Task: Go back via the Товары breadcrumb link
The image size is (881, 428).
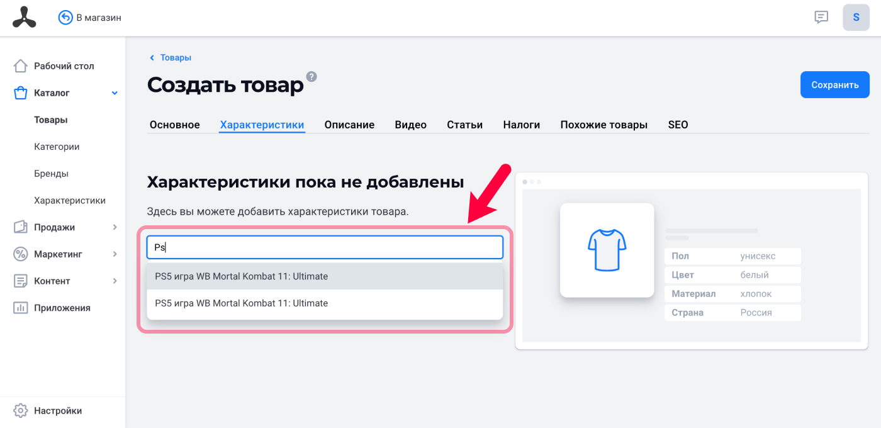Action: pyautogui.click(x=176, y=57)
